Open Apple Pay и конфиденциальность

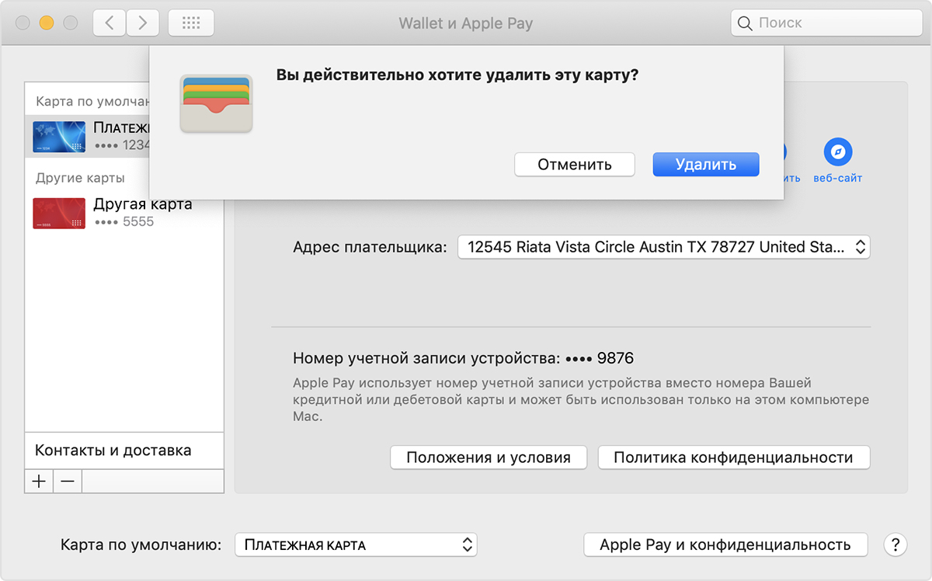tap(725, 544)
